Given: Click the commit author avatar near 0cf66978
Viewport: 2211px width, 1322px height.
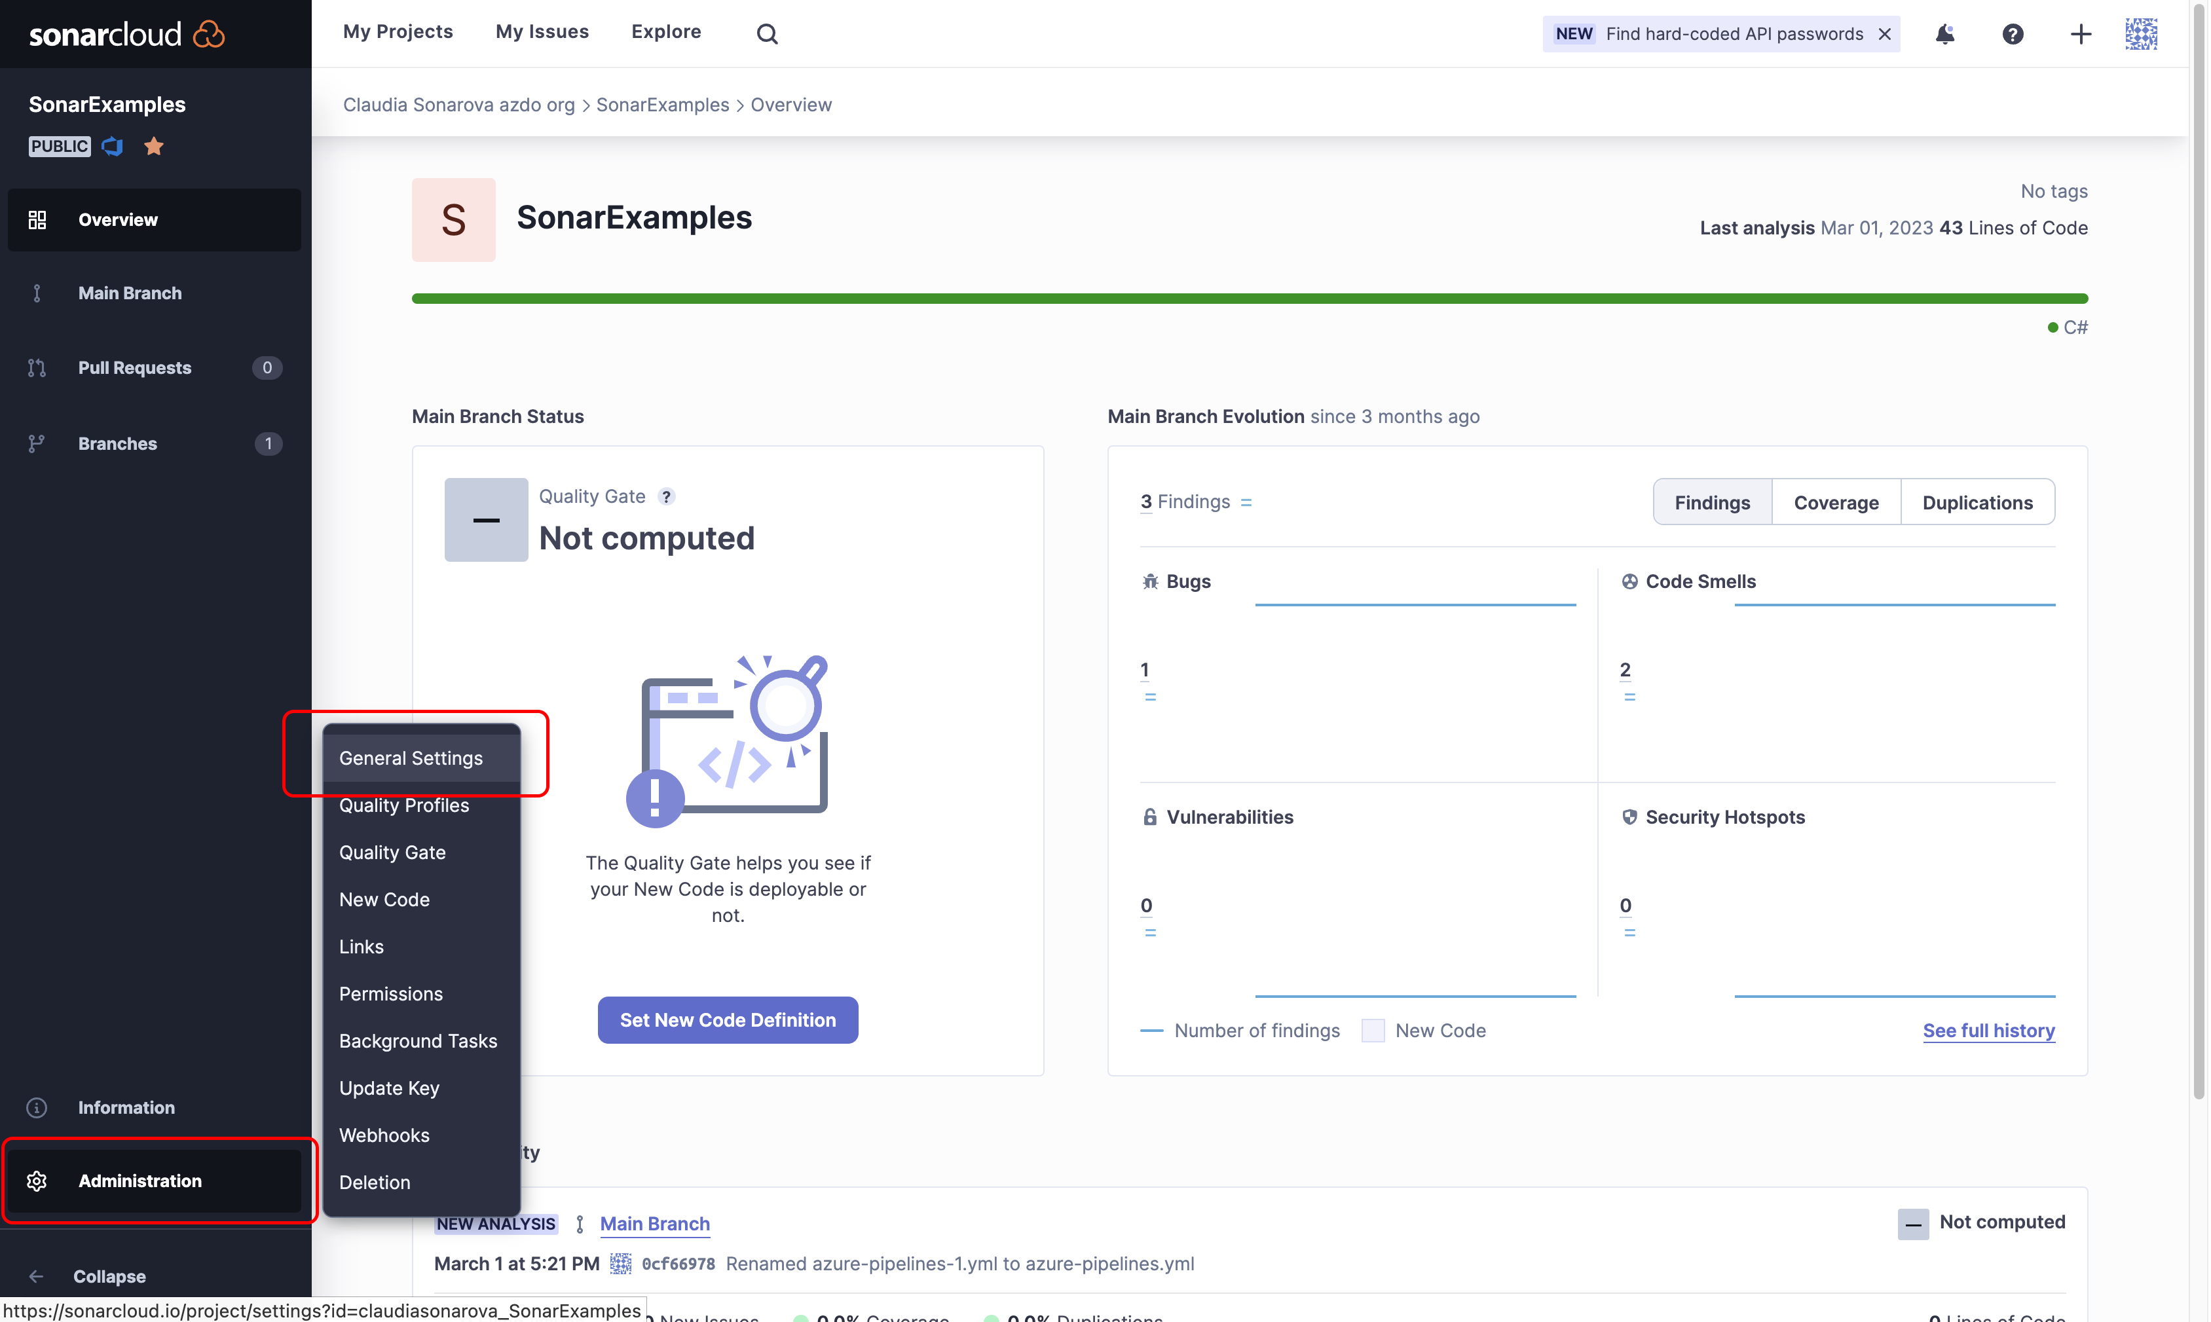Looking at the screenshot, I should [621, 1264].
